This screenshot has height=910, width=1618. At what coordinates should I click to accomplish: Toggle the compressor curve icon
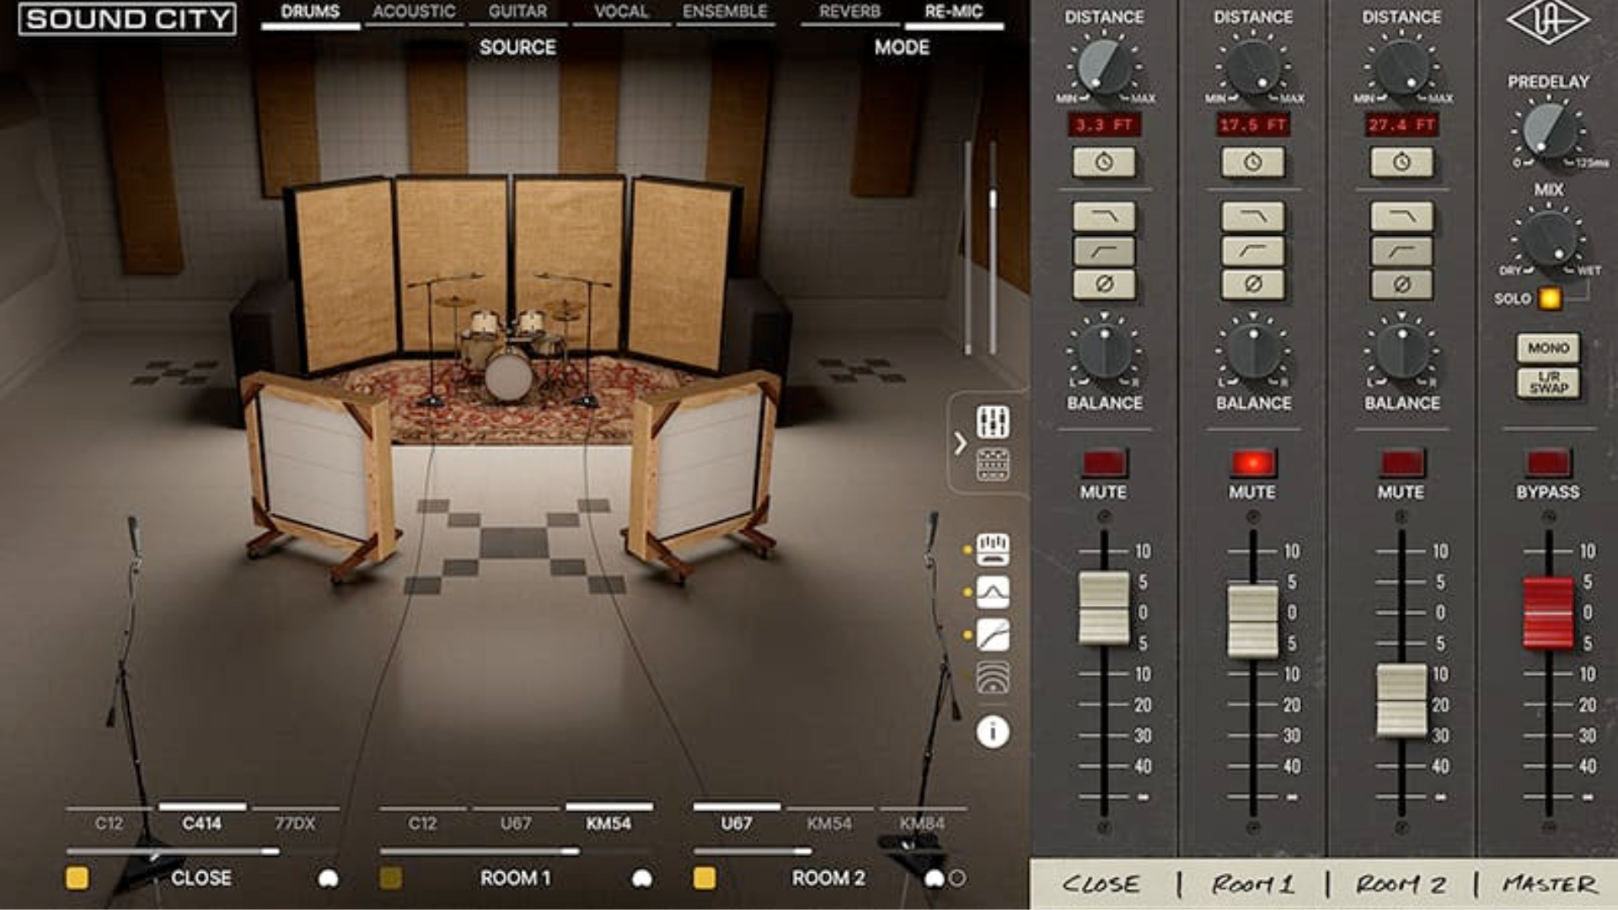coord(993,635)
